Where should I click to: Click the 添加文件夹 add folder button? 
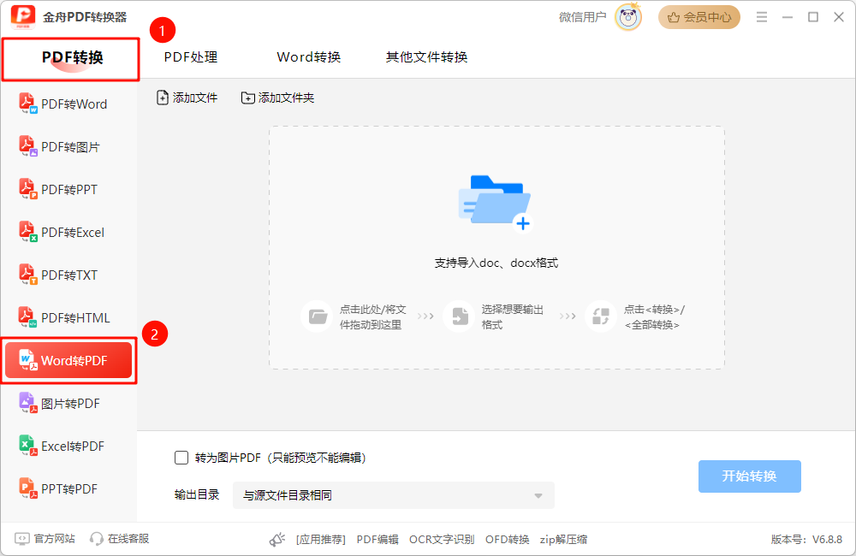click(278, 98)
